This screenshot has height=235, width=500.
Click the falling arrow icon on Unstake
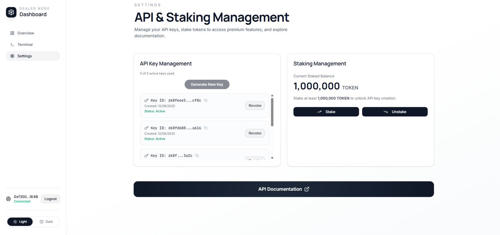pos(386,112)
